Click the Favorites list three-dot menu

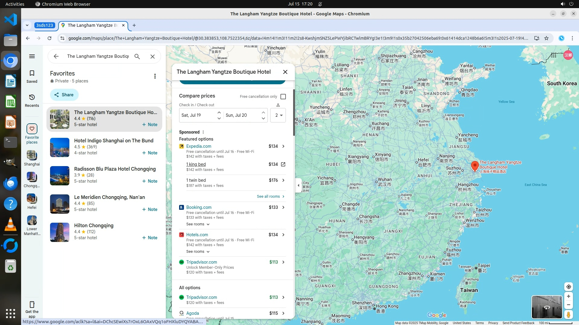coord(155,76)
